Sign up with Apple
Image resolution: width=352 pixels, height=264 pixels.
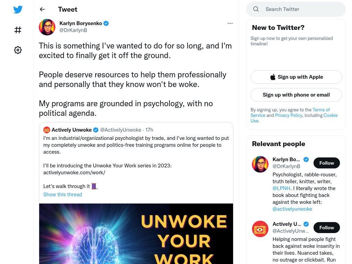296,77
